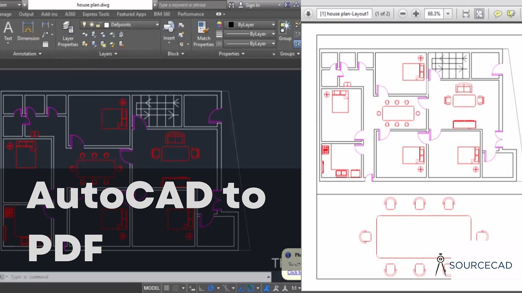Click the PDF viewer zoom out button
Viewport: 522px width, 293px height.
point(403,13)
